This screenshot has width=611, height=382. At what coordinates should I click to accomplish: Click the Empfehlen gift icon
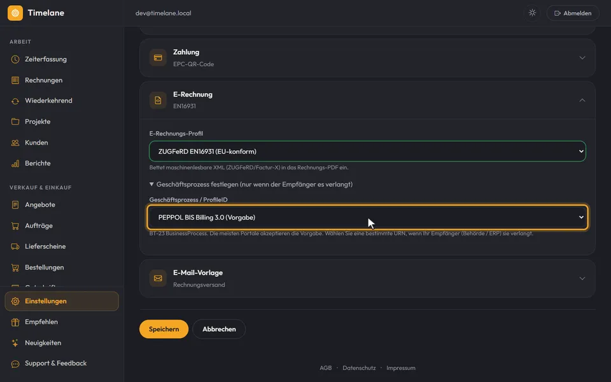tap(15, 322)
